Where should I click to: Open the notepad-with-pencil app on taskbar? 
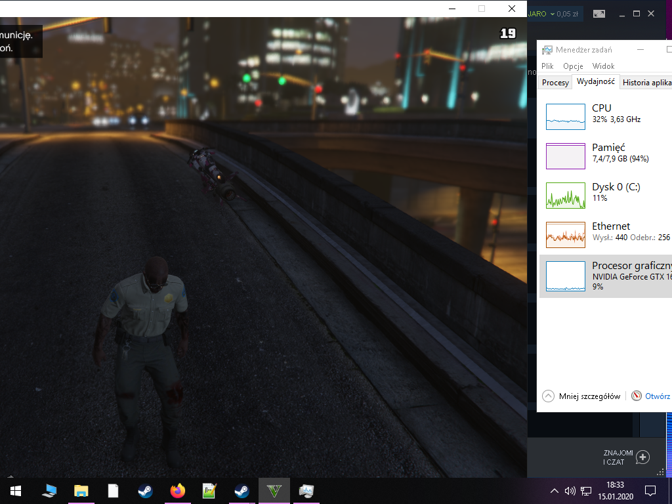point(209,491)
